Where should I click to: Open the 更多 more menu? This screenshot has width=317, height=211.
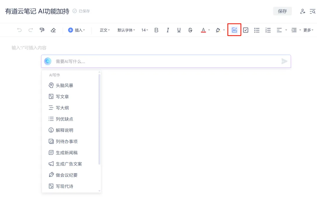(308, 30)
